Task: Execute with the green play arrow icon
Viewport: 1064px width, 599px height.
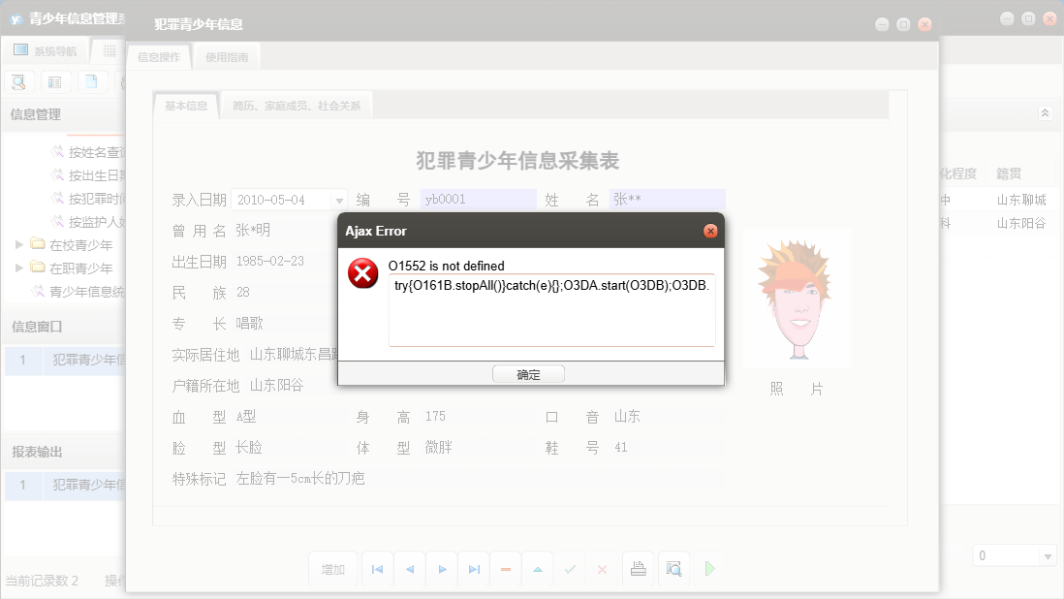Action: (x=709, y=568)
